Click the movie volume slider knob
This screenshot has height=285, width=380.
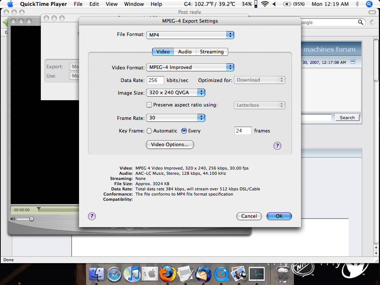[32, 219]
